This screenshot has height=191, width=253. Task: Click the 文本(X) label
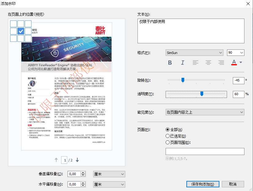[144, 14]
